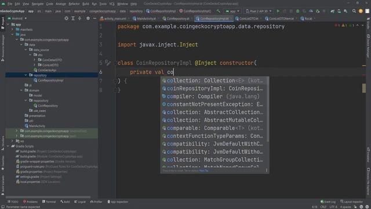
Task: Click the Debug app bug icon
Action: [297, 11]
